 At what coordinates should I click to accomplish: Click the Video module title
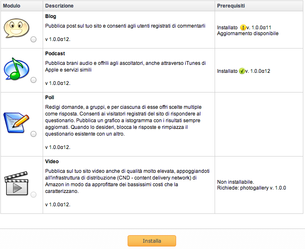pos(52,162)
